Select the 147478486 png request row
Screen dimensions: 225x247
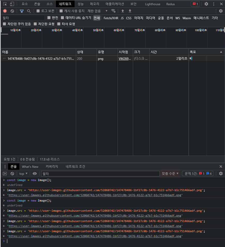coord(113,58)
